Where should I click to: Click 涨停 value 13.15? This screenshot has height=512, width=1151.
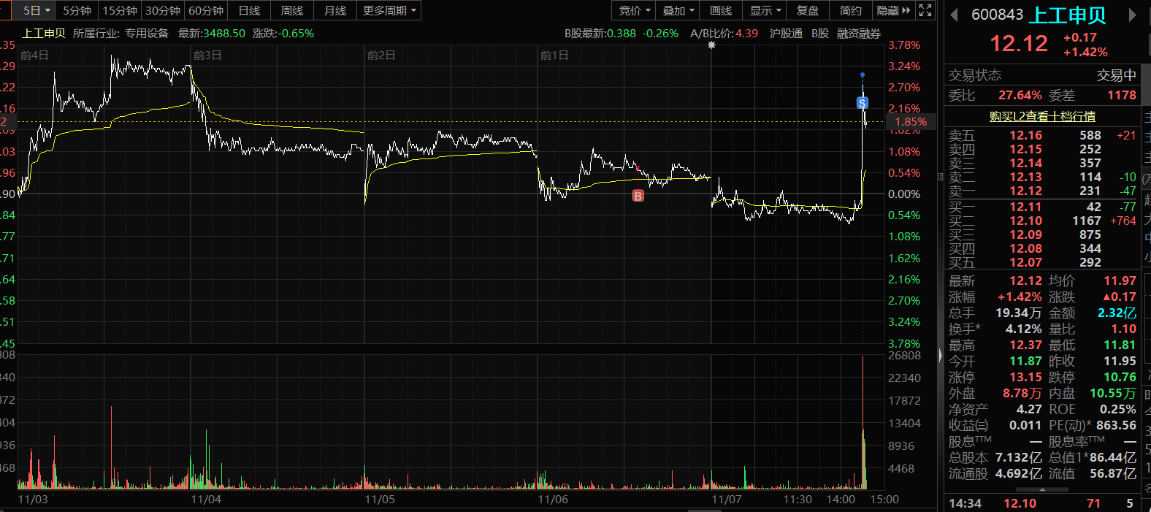pyautogui.click(x=1025, y=377)
